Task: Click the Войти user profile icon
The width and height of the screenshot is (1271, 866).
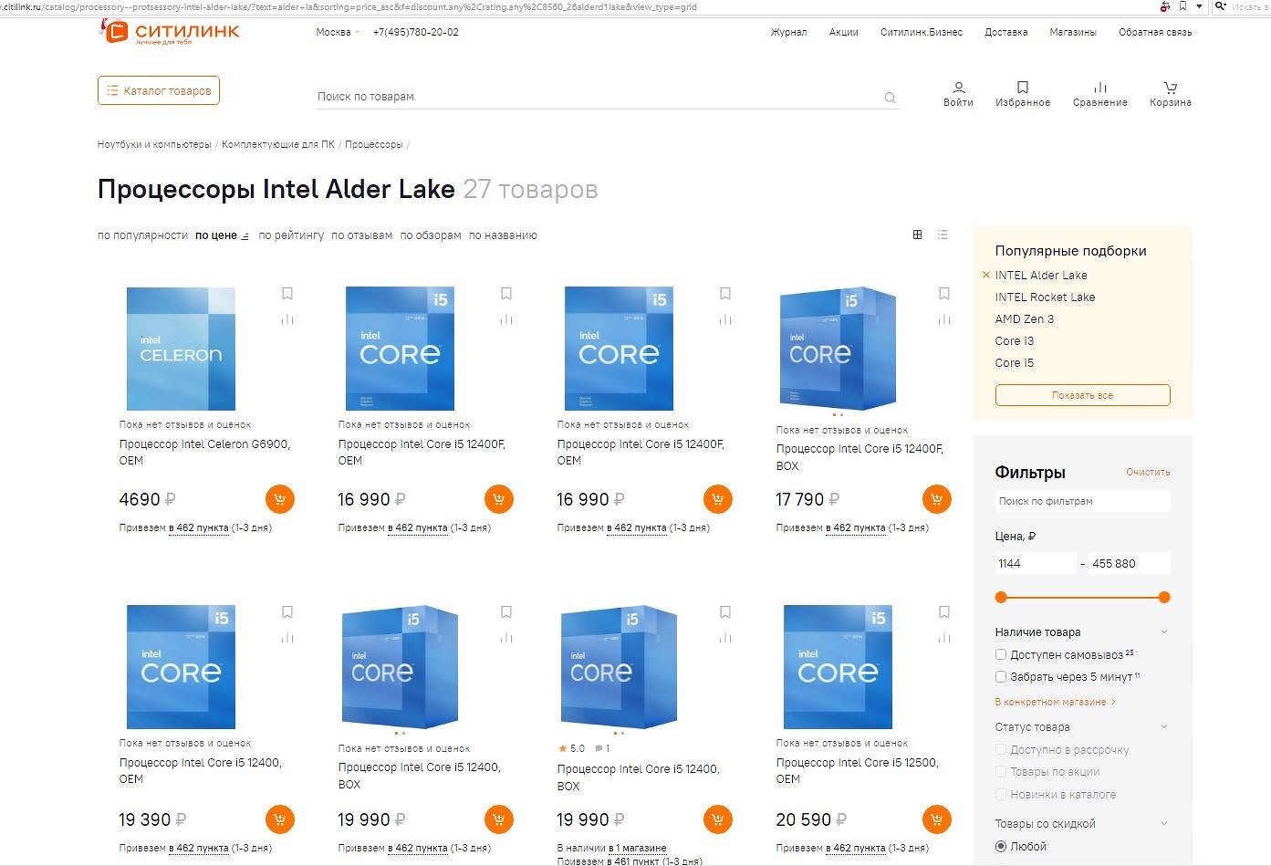Action: [958, 88]
